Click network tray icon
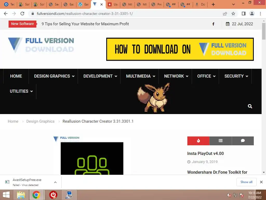Viewport: 266px width, 200px height. [x=235, y=195]
